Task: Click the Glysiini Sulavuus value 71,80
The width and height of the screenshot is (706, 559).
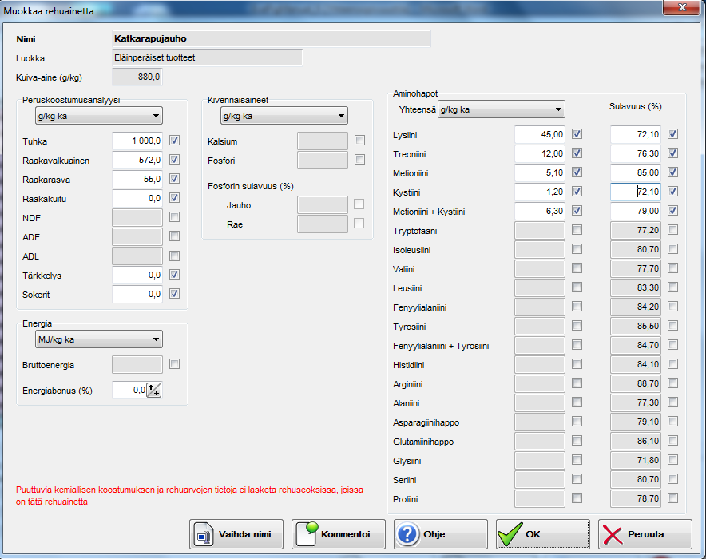Action: (636, 461)
